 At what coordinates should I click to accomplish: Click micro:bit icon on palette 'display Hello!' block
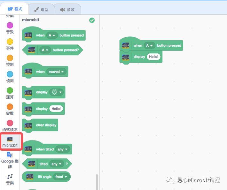point(28,109)
